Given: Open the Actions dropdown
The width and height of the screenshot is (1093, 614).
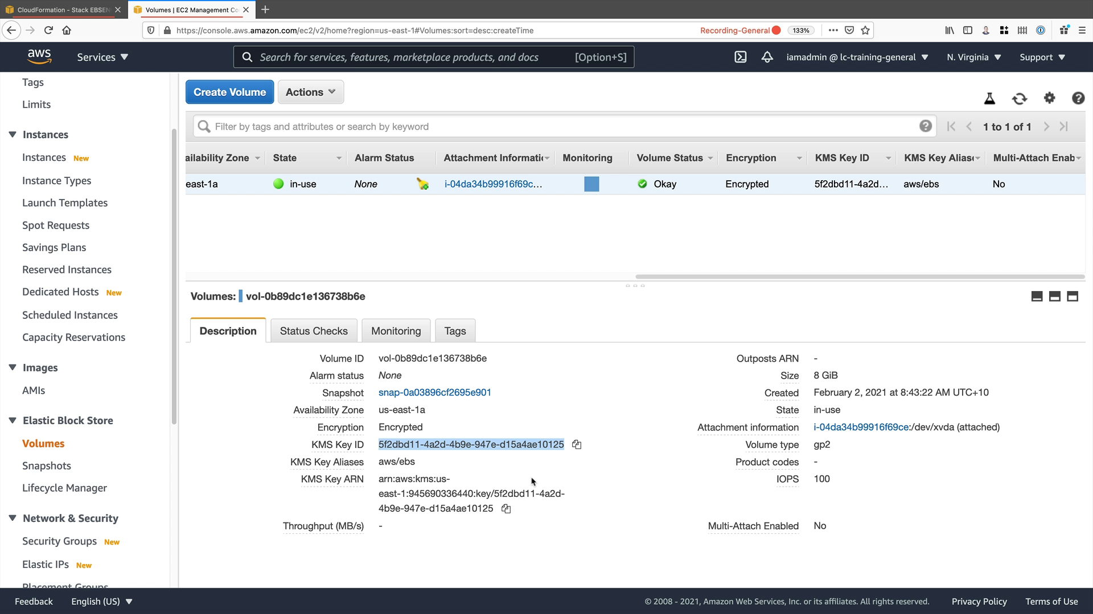Looking at the screenshot, I should click(310, 92).
